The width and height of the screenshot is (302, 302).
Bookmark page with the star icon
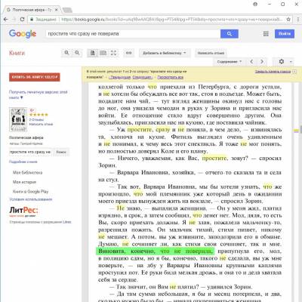(288, 19)
